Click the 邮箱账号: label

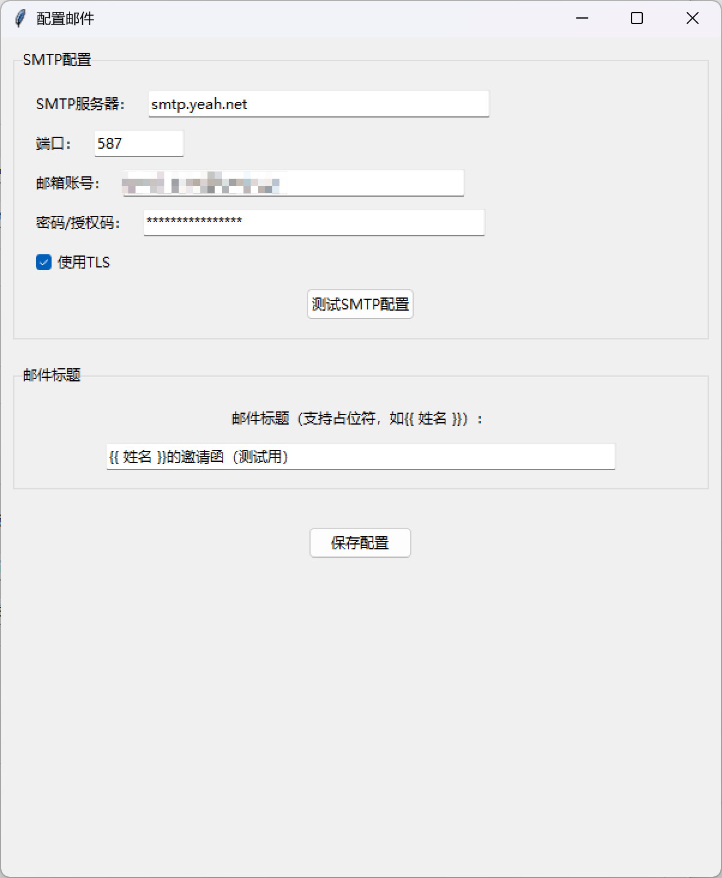tap(68, 183)
